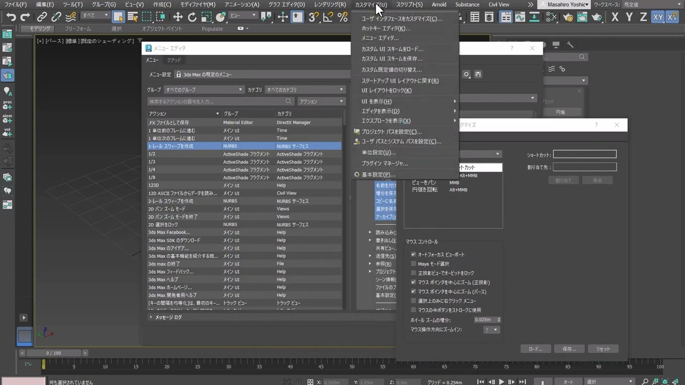
Task: Restrict to the Z axis button
Action: [x=643, y=17]
